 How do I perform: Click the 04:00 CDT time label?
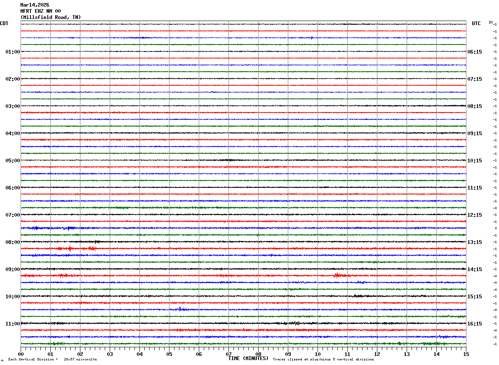click(13, 133)
